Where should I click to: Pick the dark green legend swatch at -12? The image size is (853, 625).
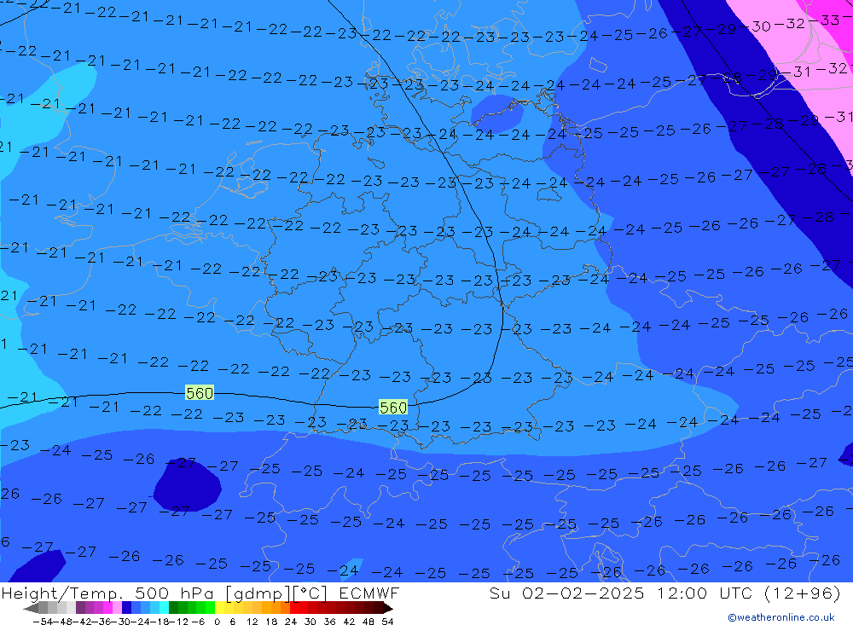[x=173, y=608]
